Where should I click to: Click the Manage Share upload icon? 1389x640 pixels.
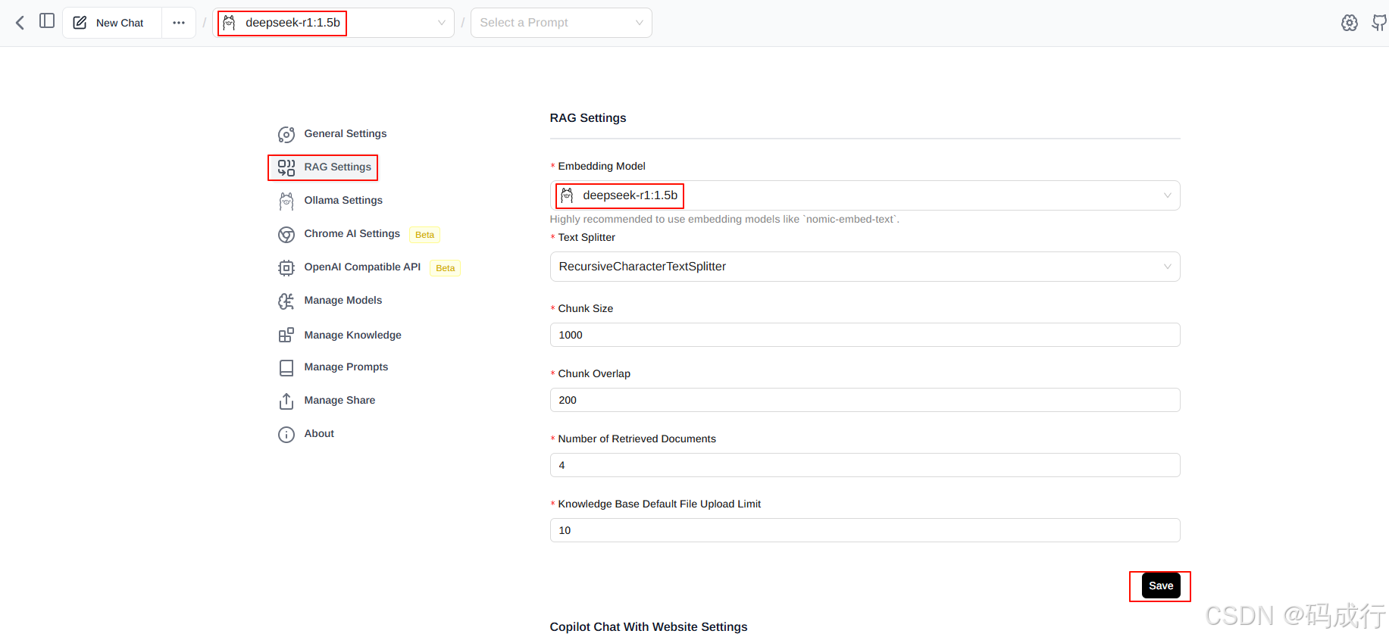[x=286, y=401]
